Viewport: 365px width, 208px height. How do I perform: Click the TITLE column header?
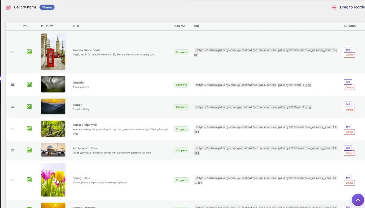[76, 26]
